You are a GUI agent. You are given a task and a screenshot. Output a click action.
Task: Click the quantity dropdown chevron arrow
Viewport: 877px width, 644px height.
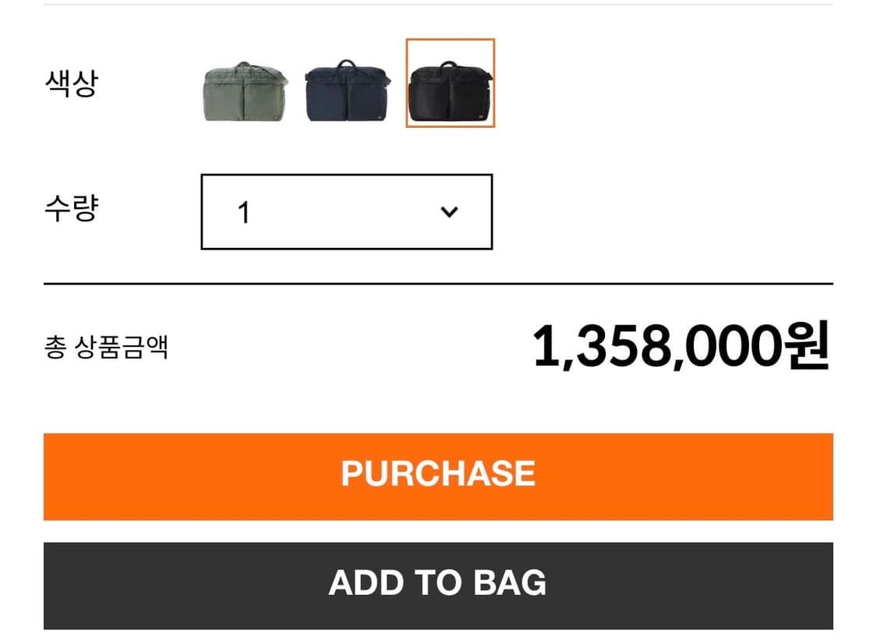tap(449, 211)
